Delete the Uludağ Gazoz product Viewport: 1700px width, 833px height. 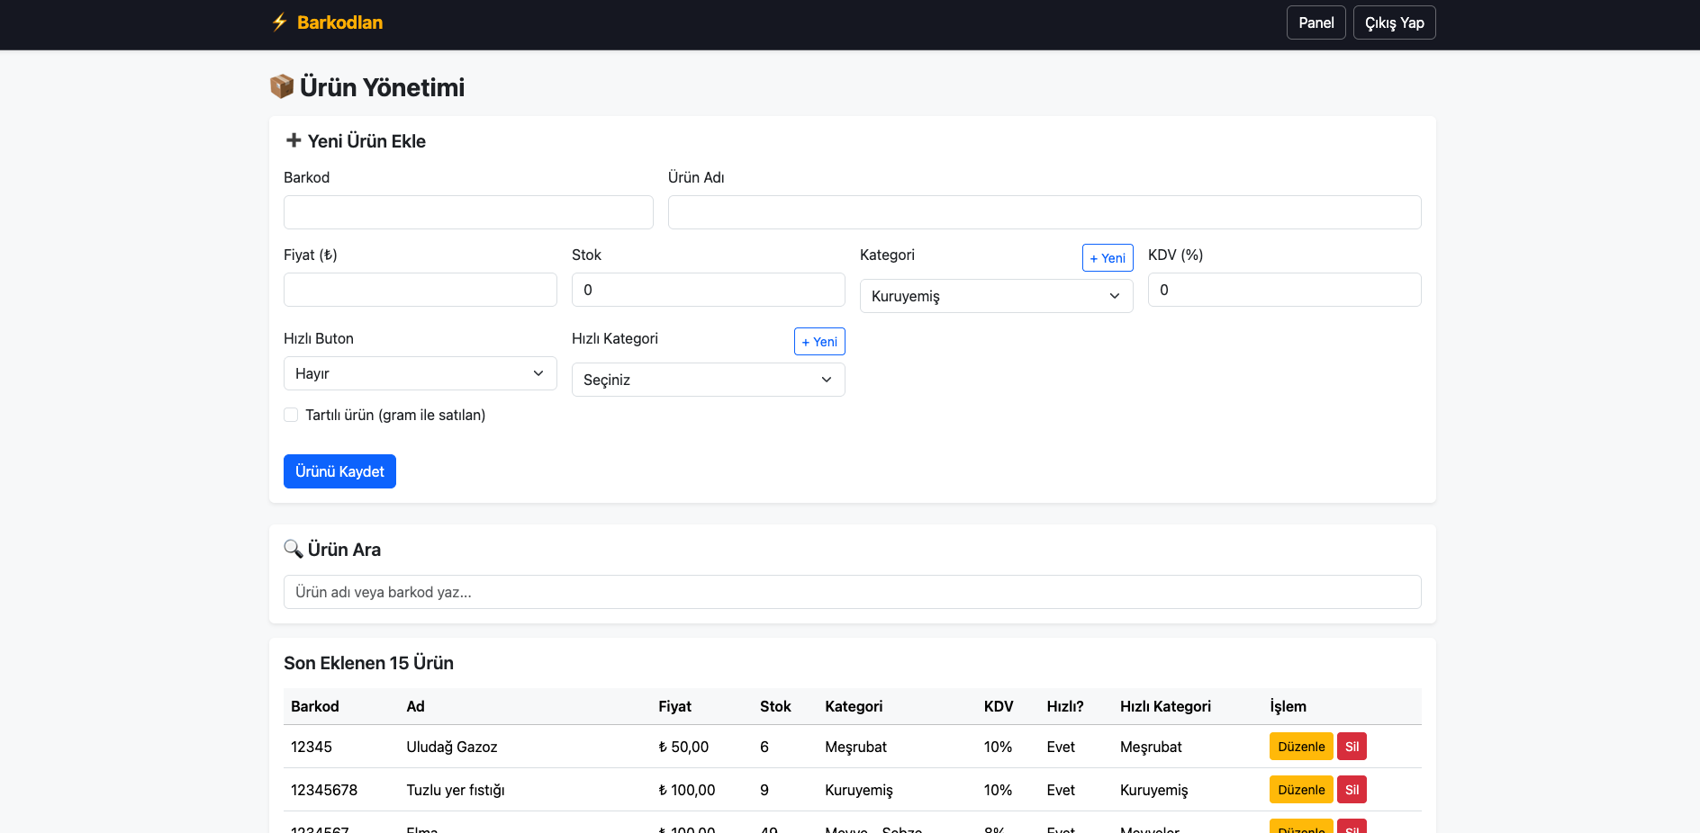[1351, 747]
